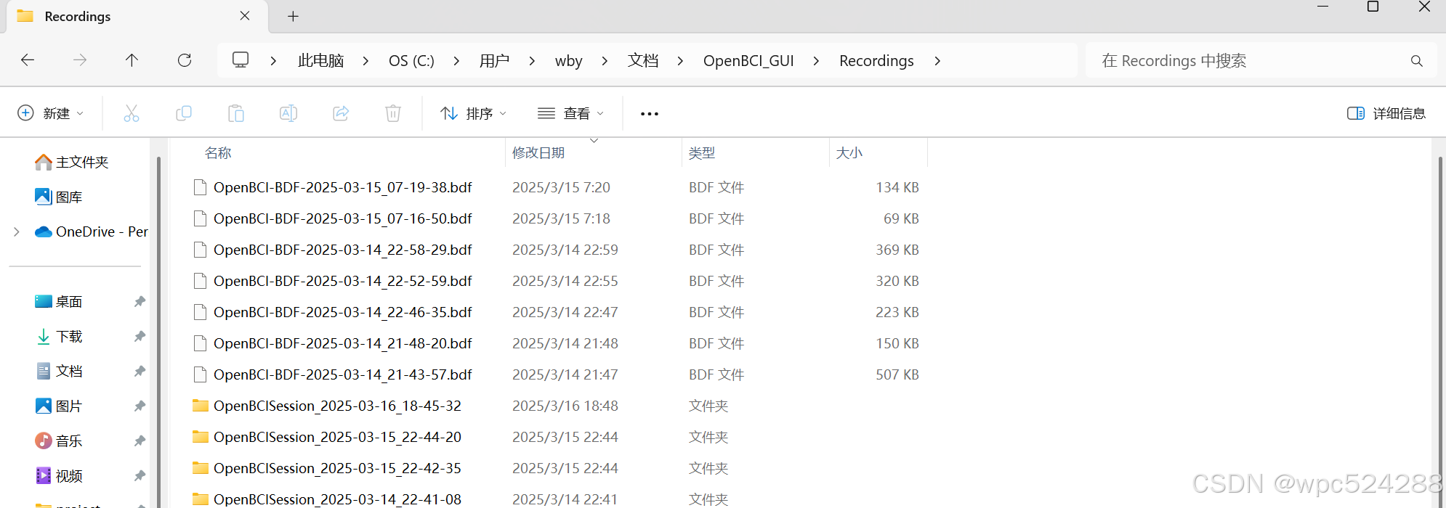Navigate to 文档 in the breadcrumb
Screen dimensions: 1446x508
[x=643, y=60]
